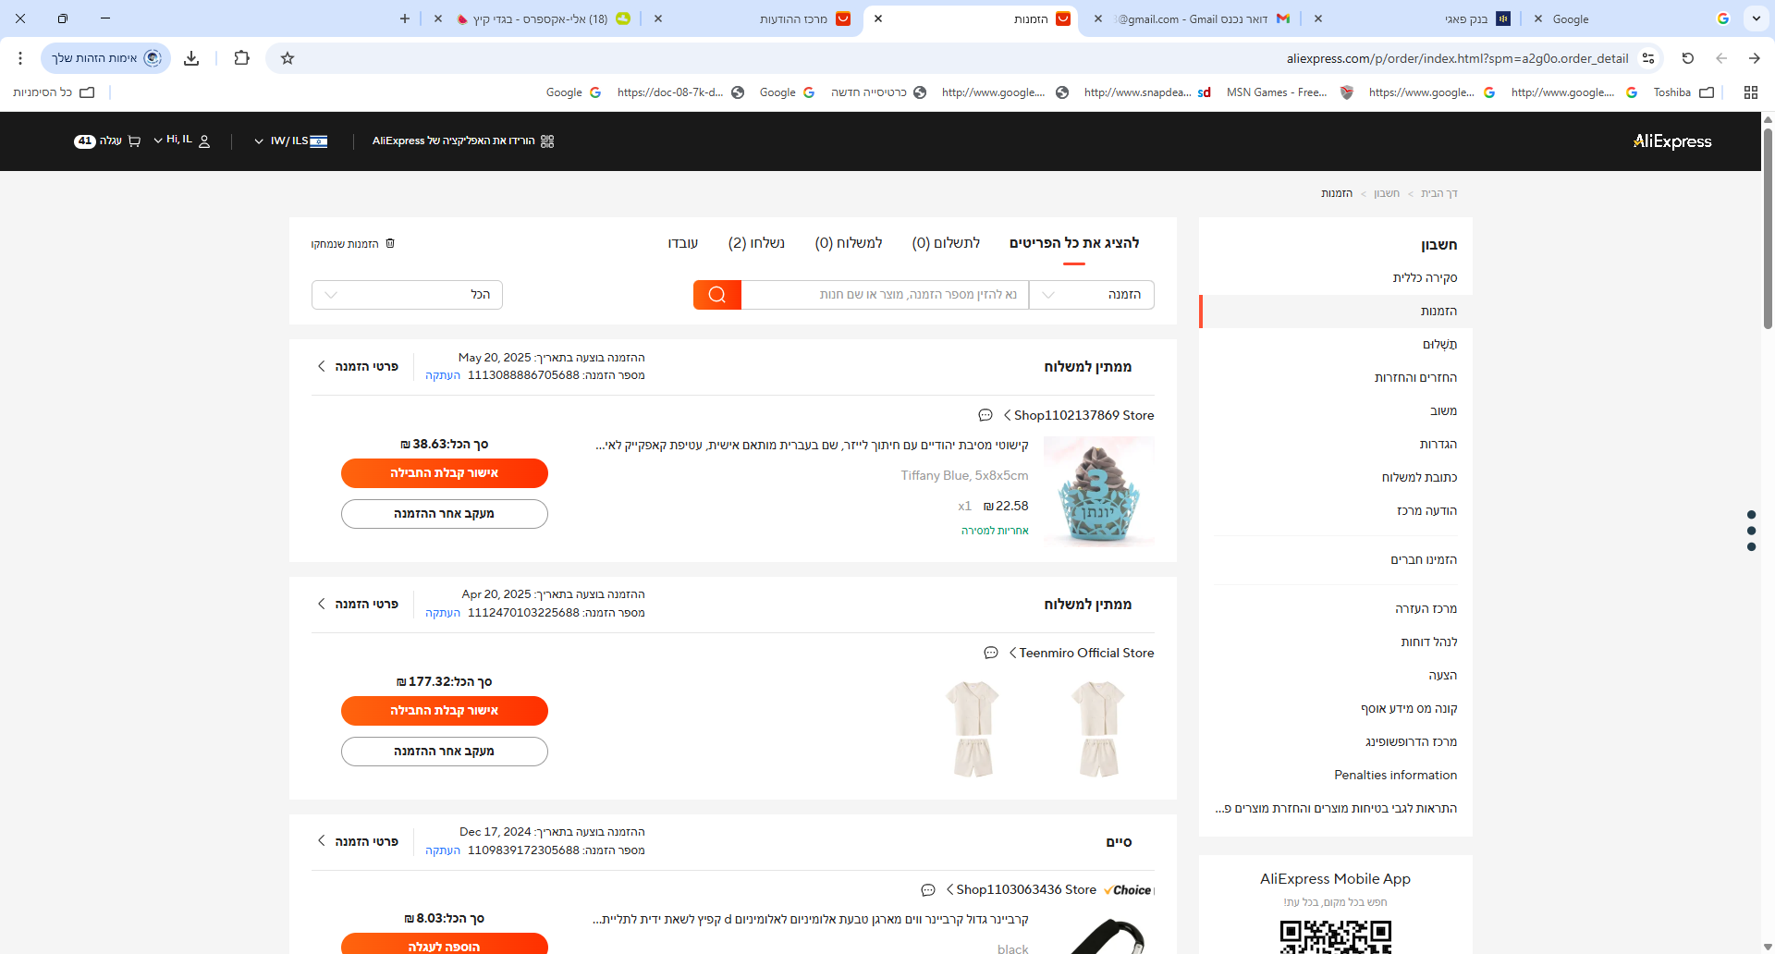1775x954 pixels.
Task: Click the site information icon in address bar
Action: pos(1648,58)
